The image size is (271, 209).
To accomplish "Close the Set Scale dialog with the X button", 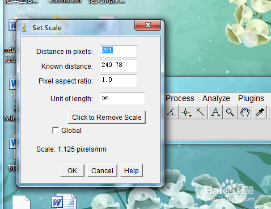I will pos(148,25).
